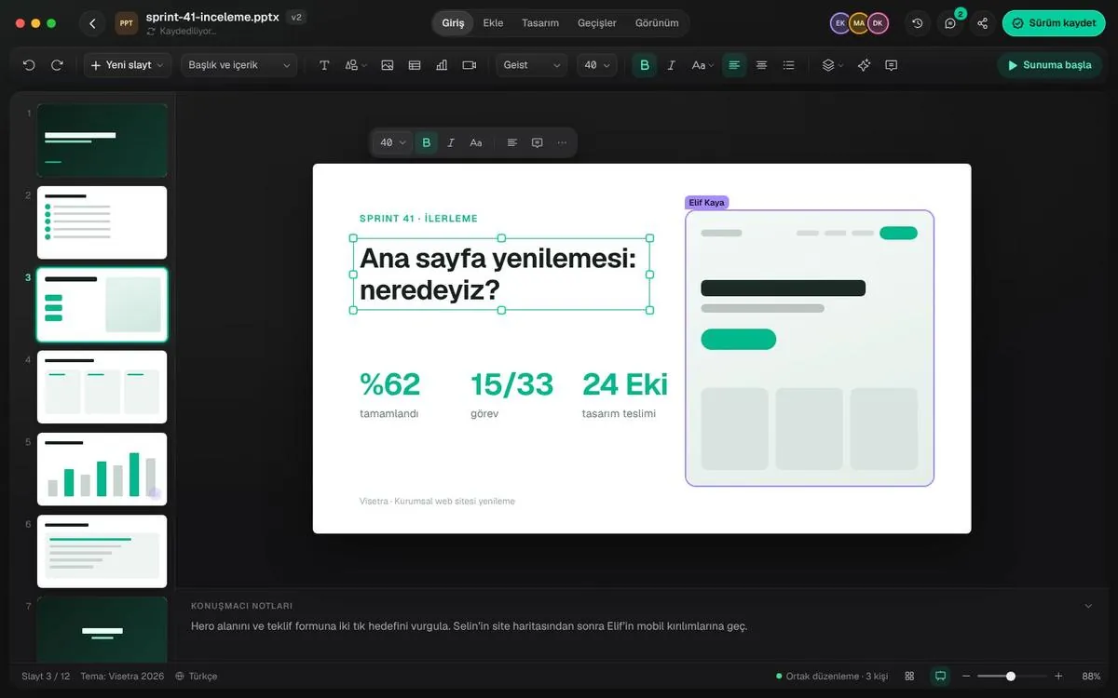
Task: Click the speaker notes text field
Action: coord(469,626)
